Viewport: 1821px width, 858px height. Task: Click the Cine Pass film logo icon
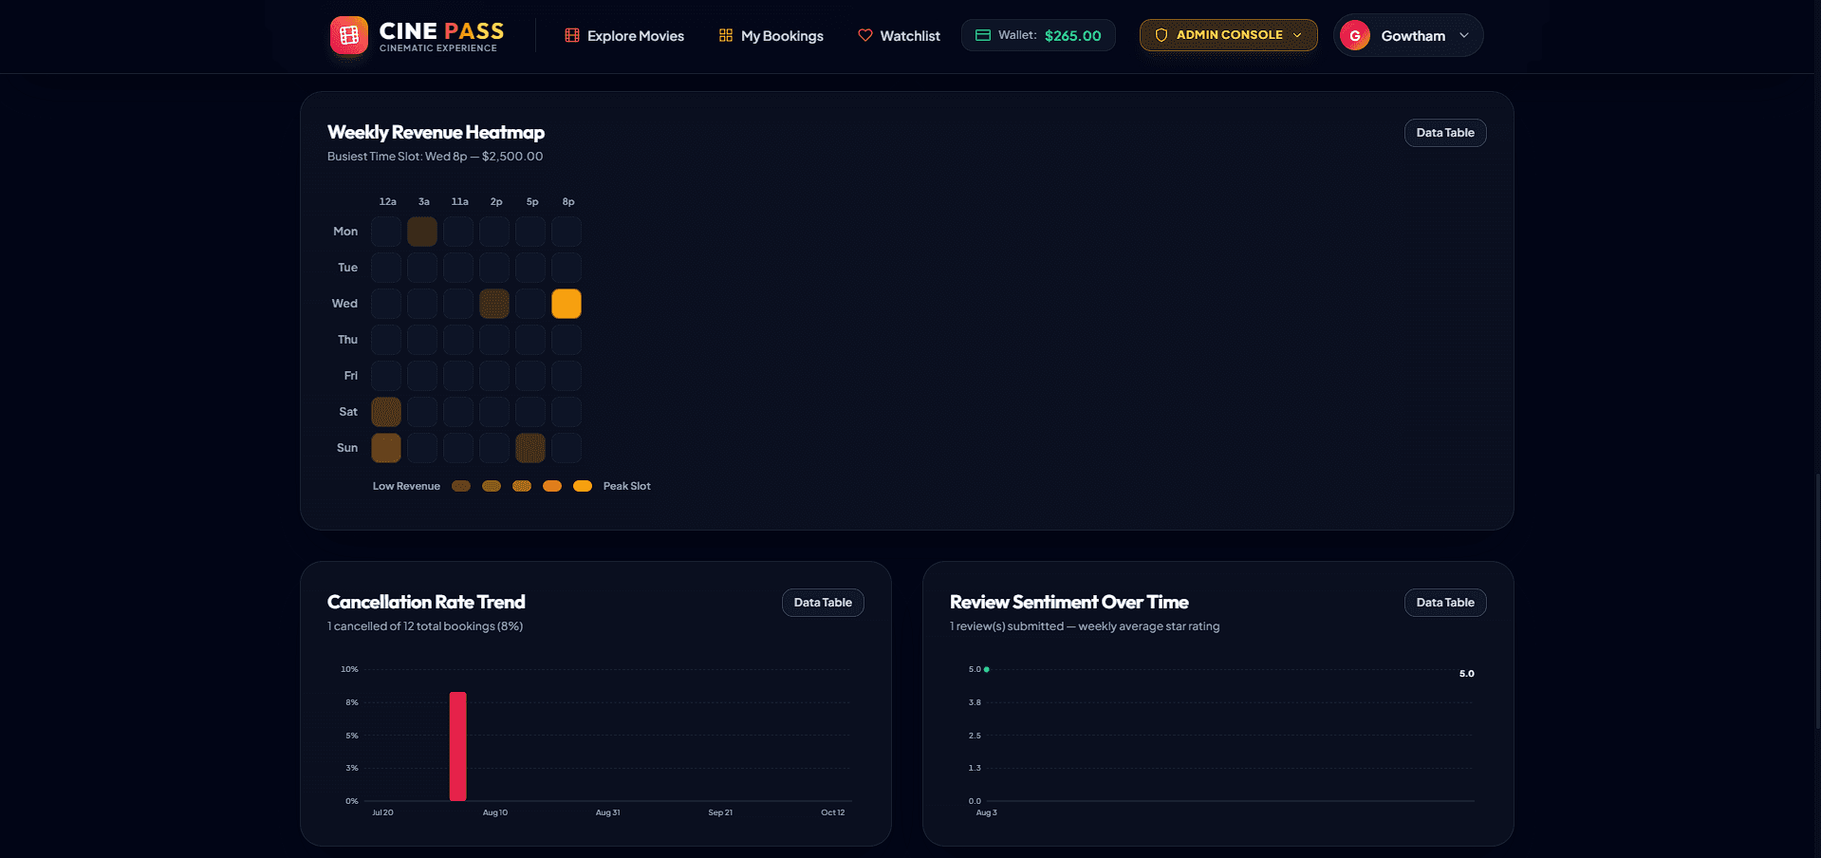tap(348, 35)
